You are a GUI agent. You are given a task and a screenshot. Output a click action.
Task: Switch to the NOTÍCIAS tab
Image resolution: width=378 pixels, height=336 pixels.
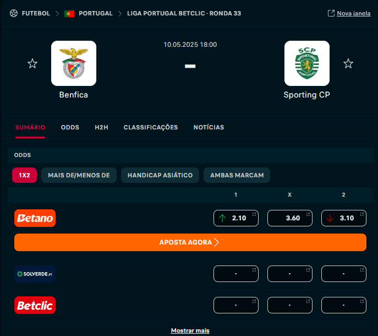click(x=209, y=127)
